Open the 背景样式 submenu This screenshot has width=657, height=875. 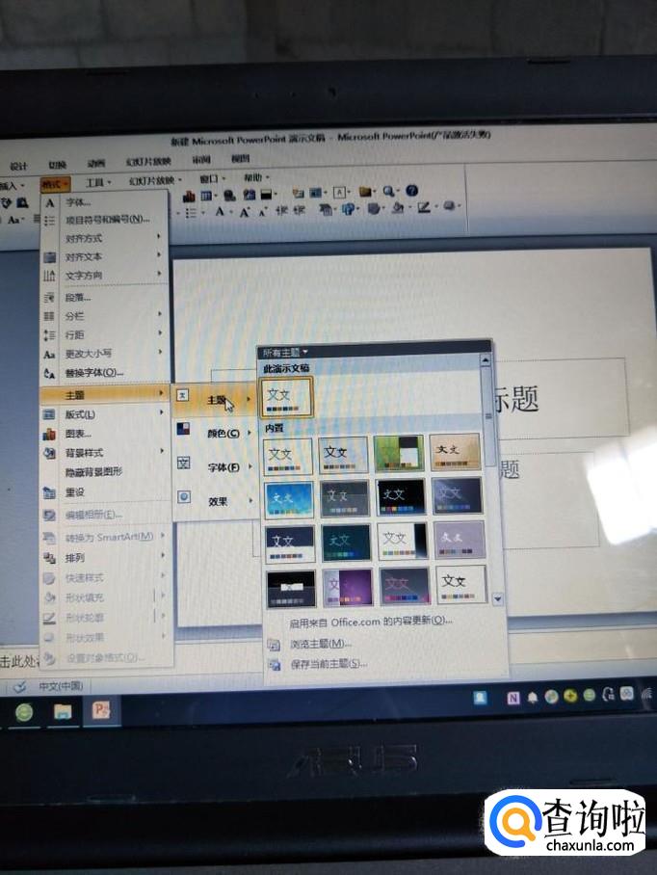[105, 453]
